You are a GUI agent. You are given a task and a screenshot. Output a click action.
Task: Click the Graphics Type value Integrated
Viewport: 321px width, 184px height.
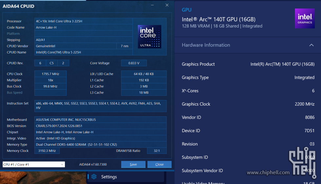click(304, 78)
